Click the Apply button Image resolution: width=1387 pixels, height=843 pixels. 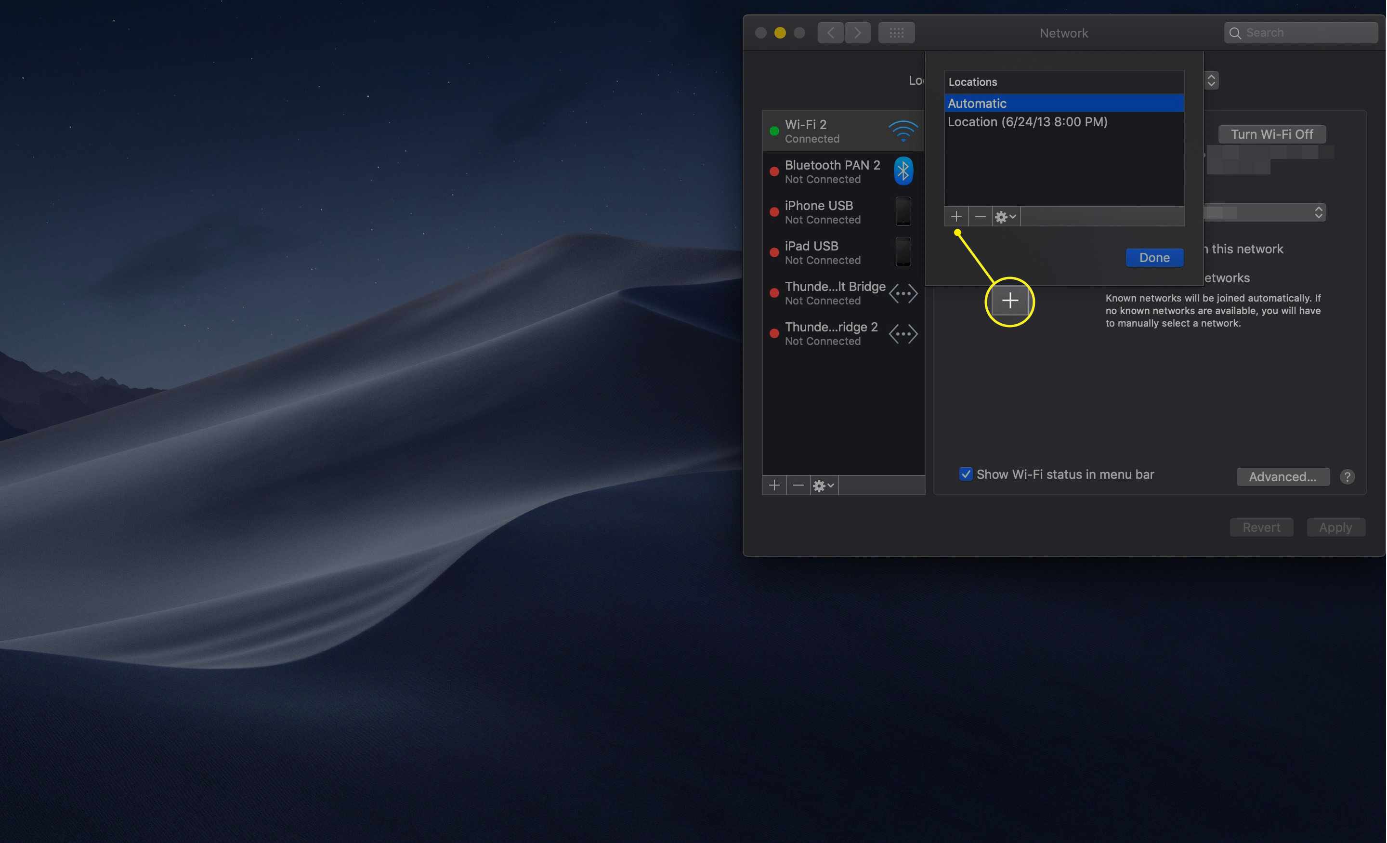[1335, 525]
